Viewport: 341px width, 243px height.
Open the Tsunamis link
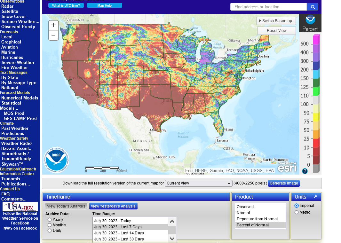click(x=11, y=179)
